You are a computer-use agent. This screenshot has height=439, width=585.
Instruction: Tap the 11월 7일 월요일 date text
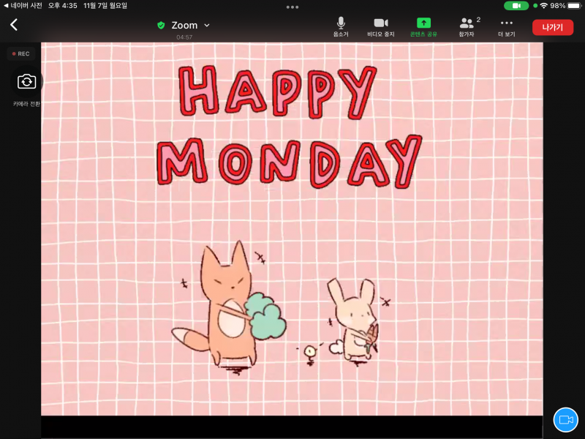coord(105,5)
